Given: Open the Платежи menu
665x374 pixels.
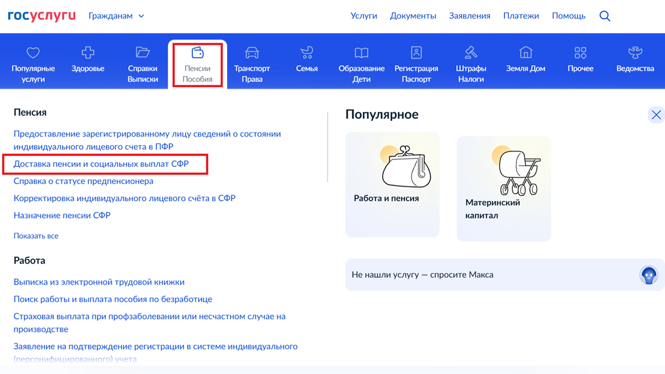Looking at the screenshot, I should [521, 16].
